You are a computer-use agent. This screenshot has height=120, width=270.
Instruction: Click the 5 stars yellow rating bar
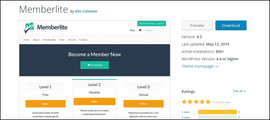pos(218,112)
